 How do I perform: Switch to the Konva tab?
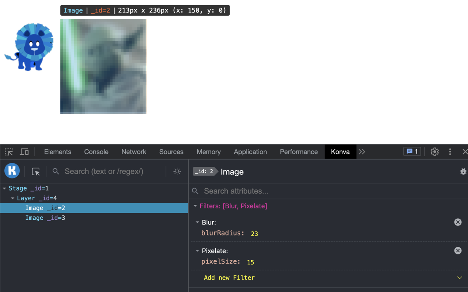340,151
